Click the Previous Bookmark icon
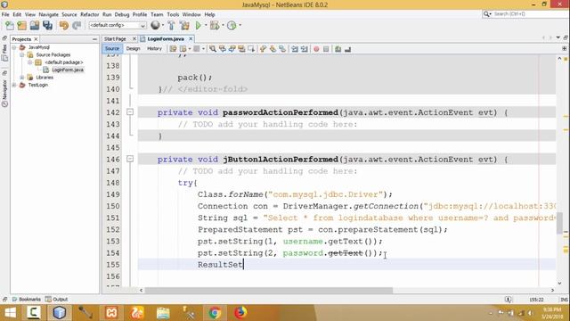 pyautogui.click(x=264, y=49)
